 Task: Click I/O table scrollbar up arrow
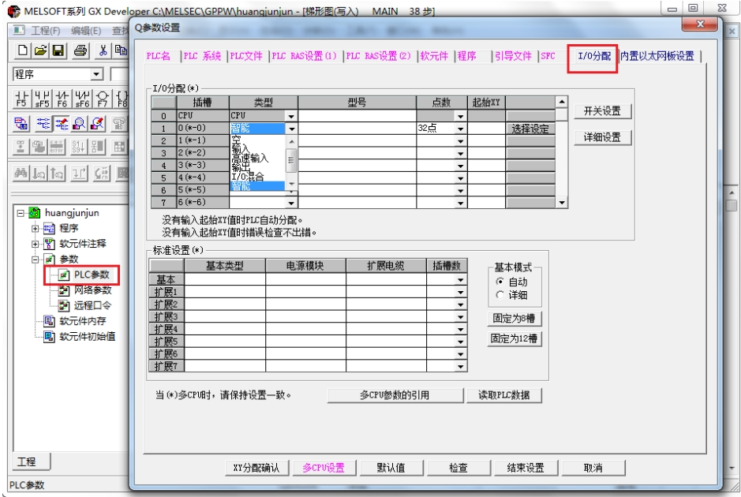pyautogui.click(x=561, y=102)
